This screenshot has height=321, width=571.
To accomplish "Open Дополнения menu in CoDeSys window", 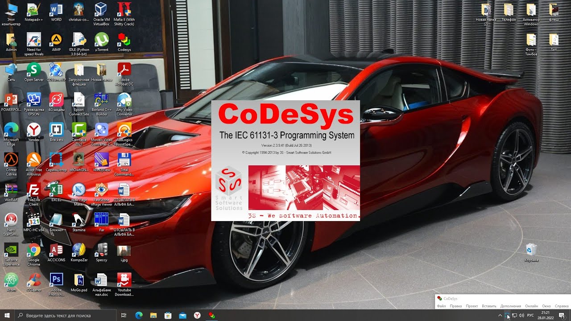I will coord(511,306).
